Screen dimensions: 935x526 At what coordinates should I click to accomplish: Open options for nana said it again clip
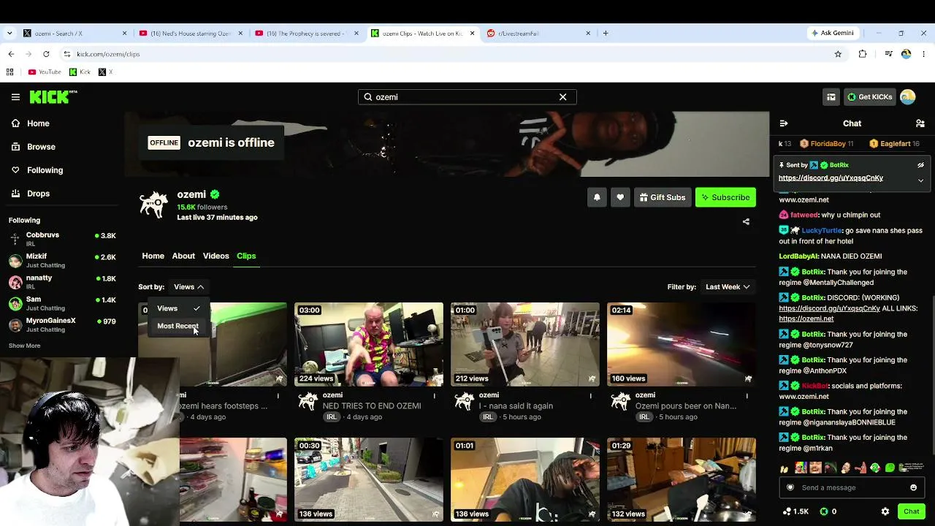591,395
